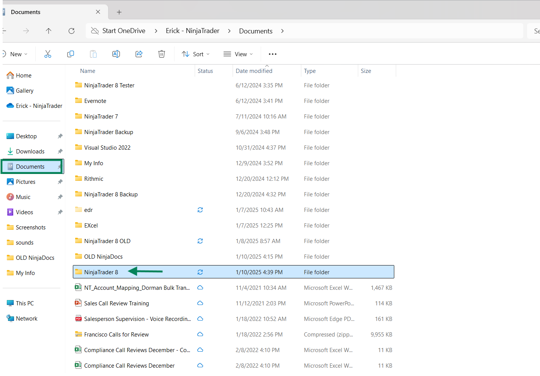Click PDF icon of Salesperson Supervision file
The width and height of the screenshot is (540, 376).
pos(78,319)
